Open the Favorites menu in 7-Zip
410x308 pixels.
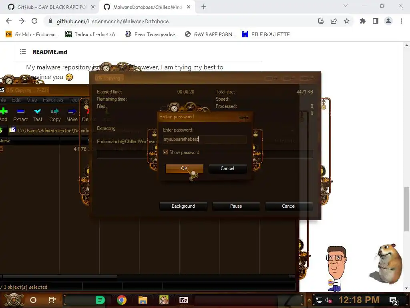pyautogui.click(x=53, y=100)
